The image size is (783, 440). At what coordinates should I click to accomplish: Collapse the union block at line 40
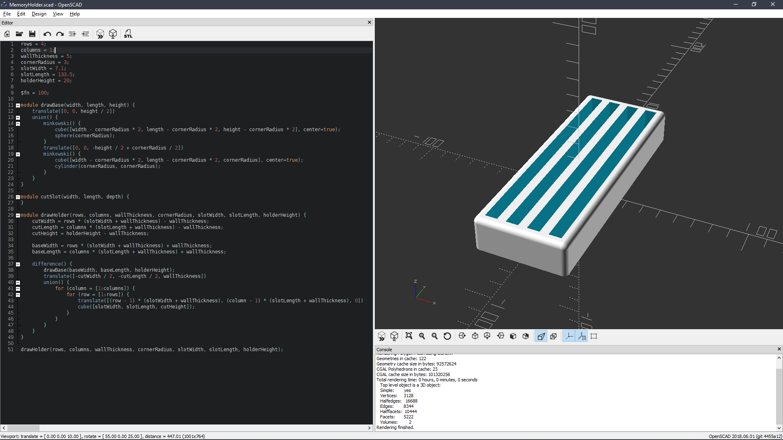(x=18, y=283)
